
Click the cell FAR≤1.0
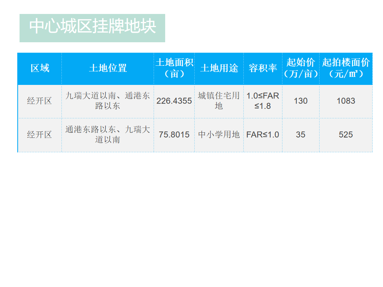coord(263,134)
